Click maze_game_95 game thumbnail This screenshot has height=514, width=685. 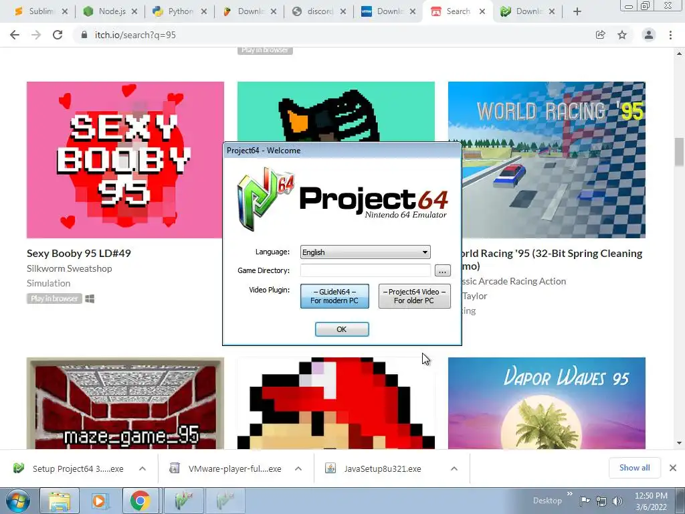point(125,404)
